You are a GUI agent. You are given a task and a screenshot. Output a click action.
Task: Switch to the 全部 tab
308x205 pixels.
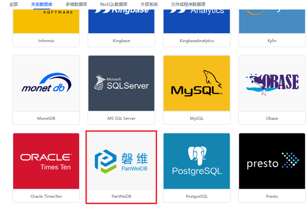(x=14, y=4)
